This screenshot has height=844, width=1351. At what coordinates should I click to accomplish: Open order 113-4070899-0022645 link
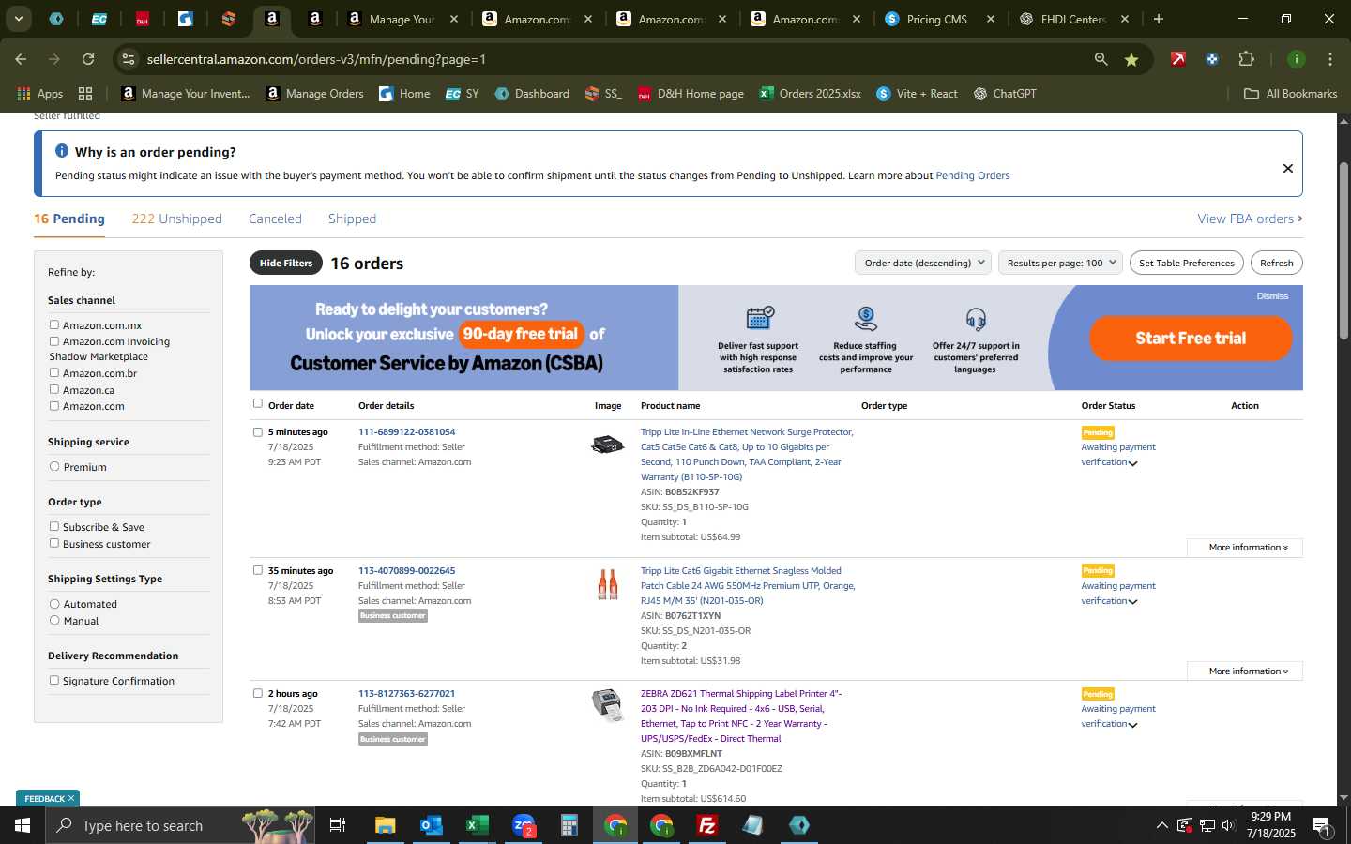click(406, 570)
